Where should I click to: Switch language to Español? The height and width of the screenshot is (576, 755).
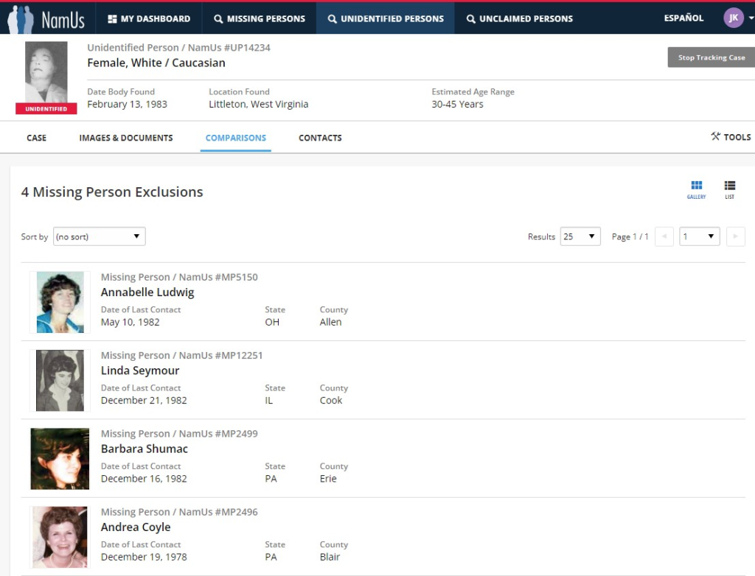tap(683, 18)
